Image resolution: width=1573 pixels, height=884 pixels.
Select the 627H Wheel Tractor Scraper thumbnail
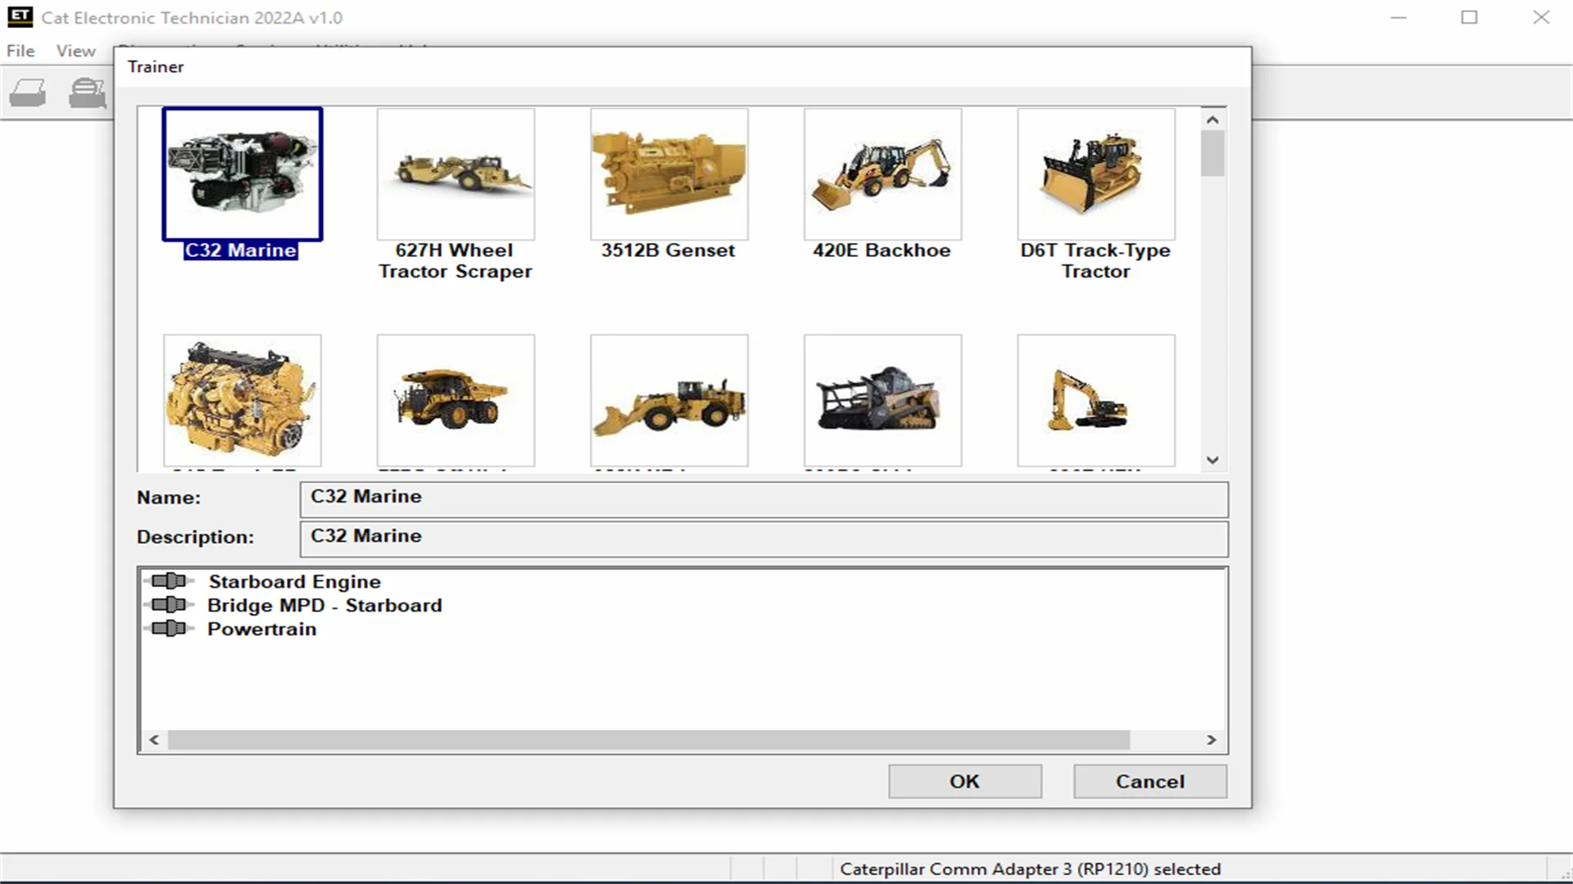456,174
